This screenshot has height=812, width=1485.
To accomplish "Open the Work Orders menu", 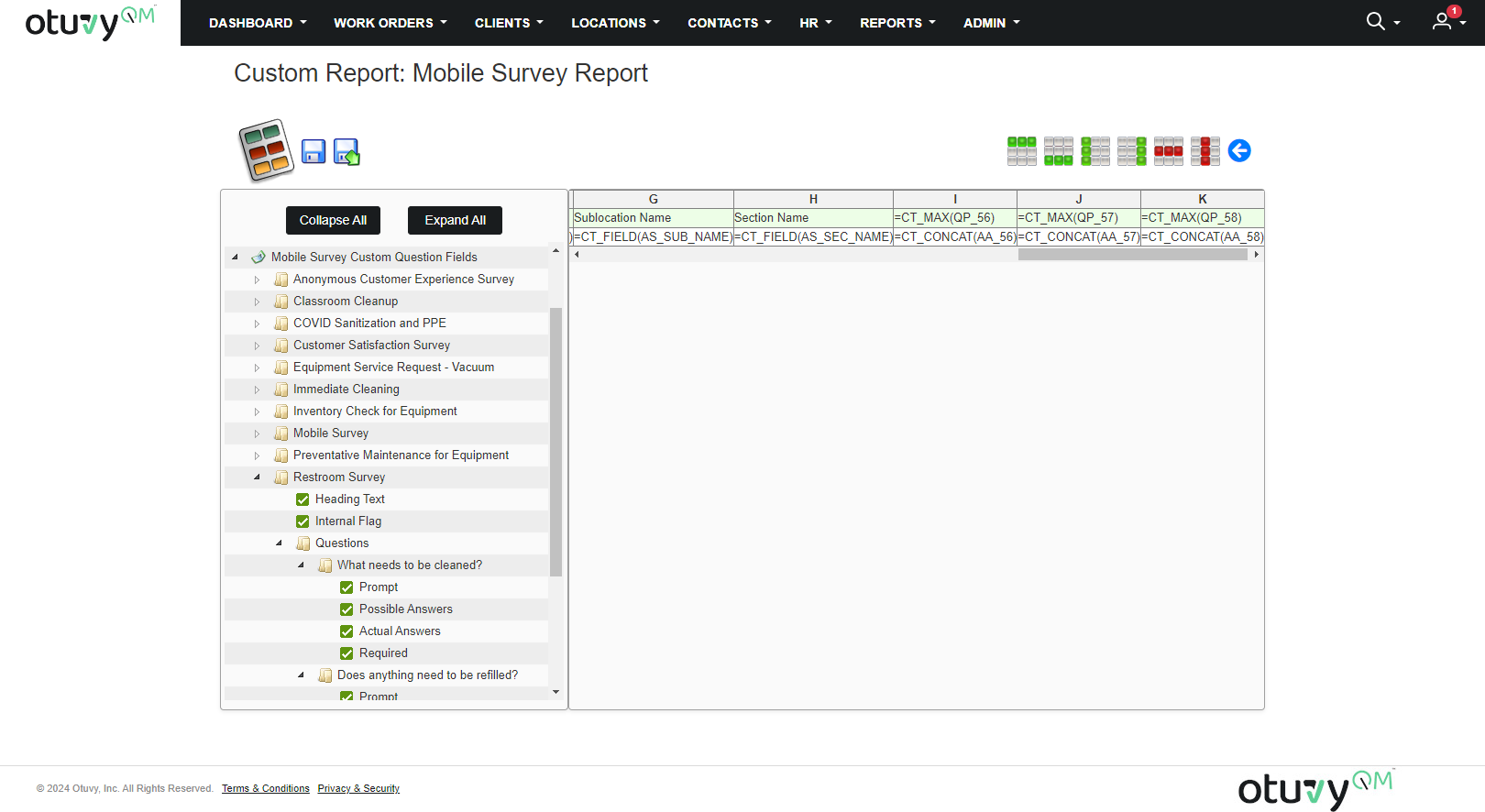I will coord(390,23).
